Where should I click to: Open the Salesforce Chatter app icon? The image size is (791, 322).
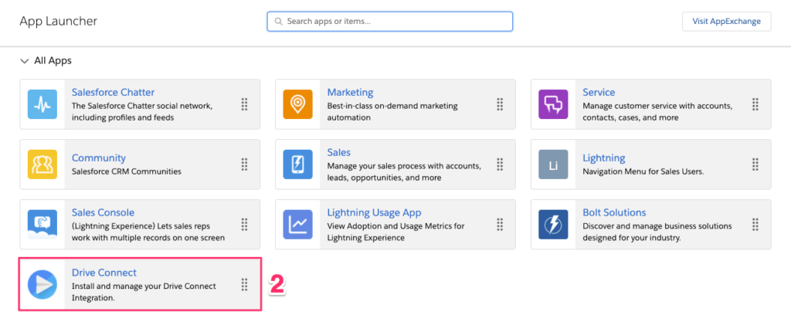pyautogui.click(x=42, y=104)
